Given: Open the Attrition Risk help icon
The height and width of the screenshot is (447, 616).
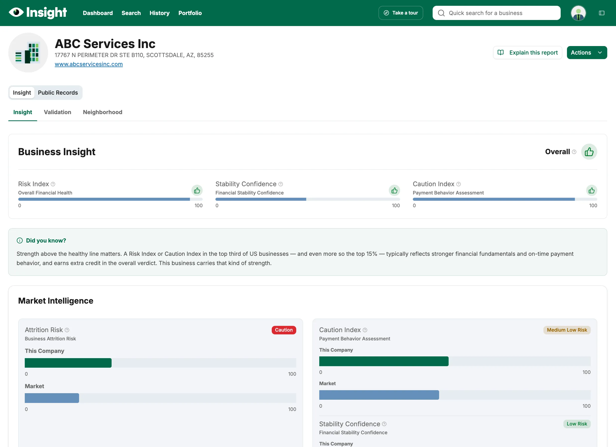Looking at the screenshot, I should click(x=67, y=330).
